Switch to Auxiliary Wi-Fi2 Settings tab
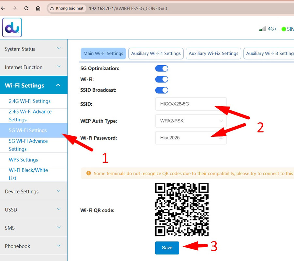 point(213,54)
